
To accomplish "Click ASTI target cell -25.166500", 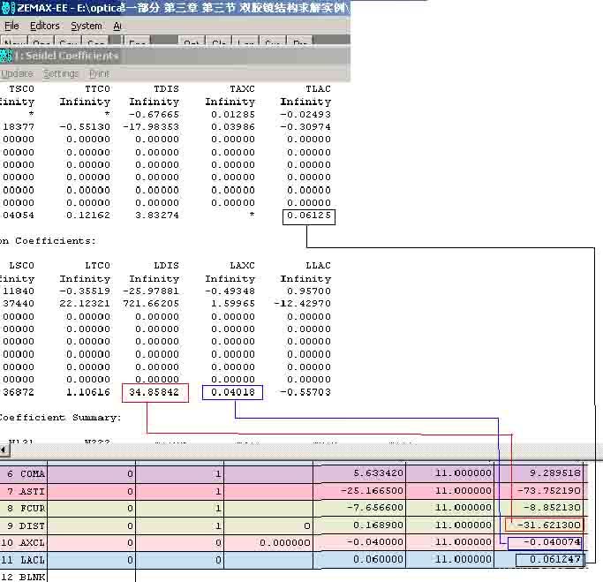I will point(359,490).
